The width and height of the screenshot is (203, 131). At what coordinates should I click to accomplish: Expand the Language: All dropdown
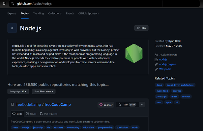(x=18, y=92)
